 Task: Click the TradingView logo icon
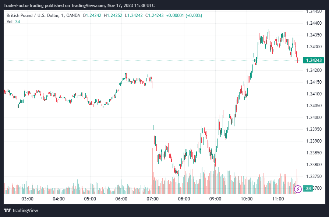pos(7,210)
